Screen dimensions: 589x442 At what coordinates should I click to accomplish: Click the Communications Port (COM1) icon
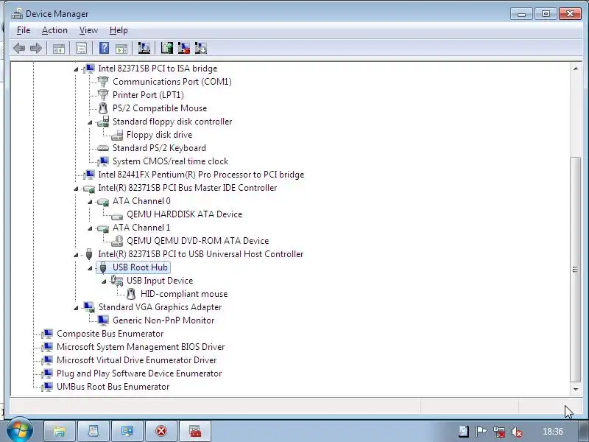103,82
